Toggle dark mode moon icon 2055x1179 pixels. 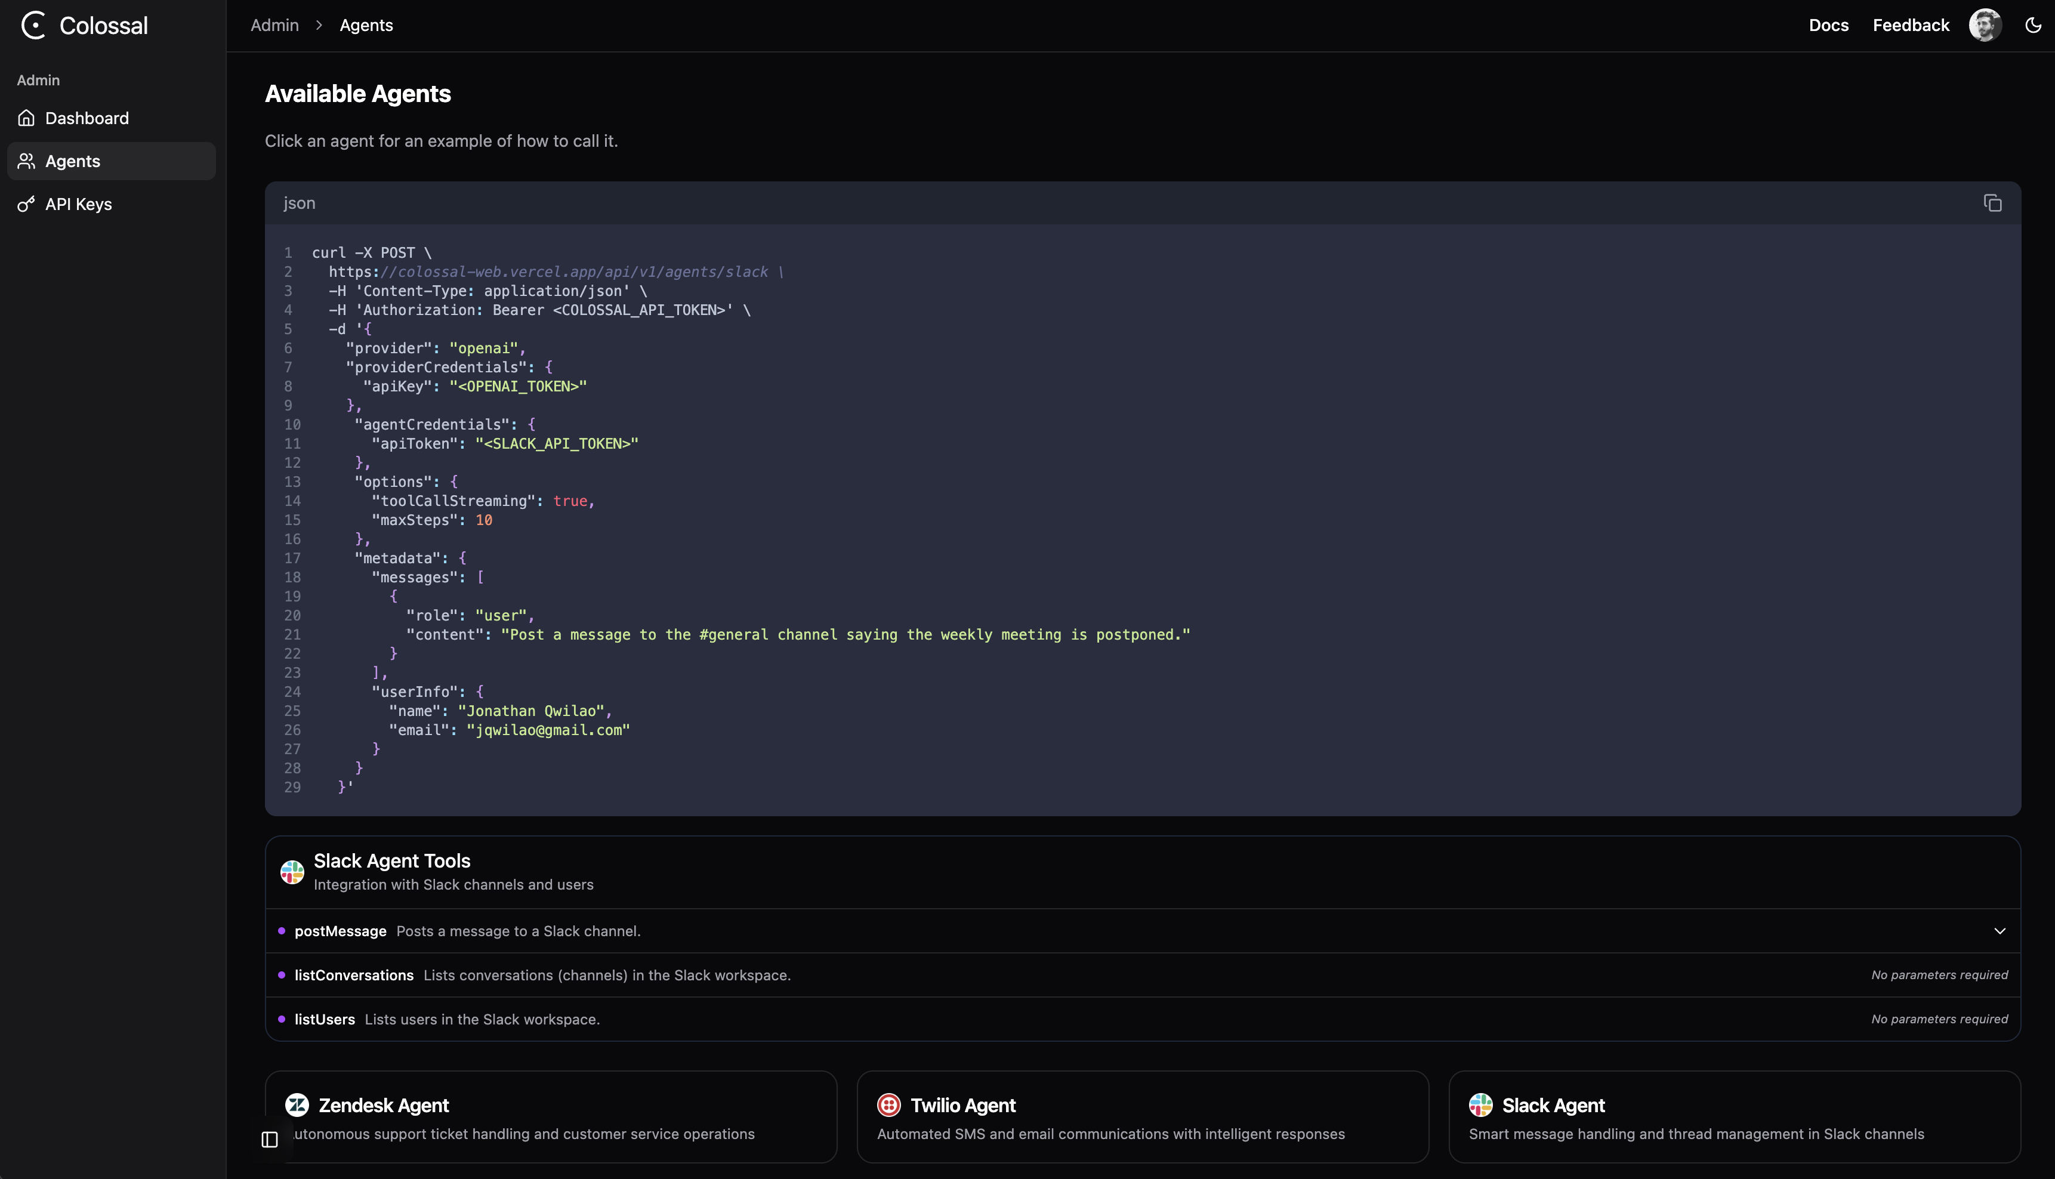[x=2032, y=25]
